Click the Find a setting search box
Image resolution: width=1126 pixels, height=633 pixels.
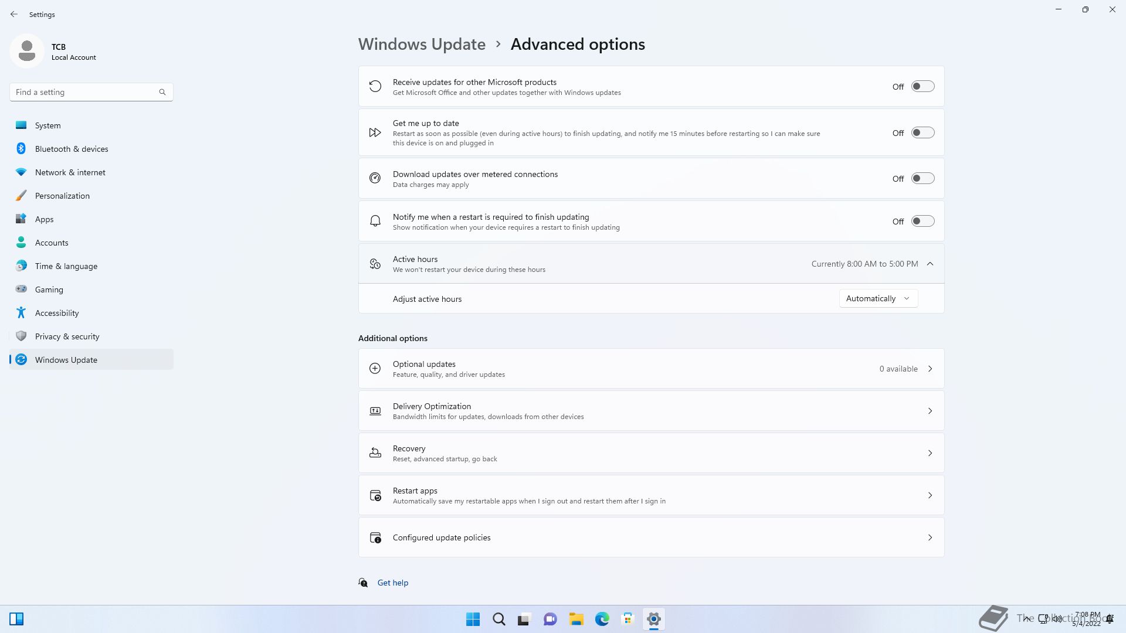91,92
